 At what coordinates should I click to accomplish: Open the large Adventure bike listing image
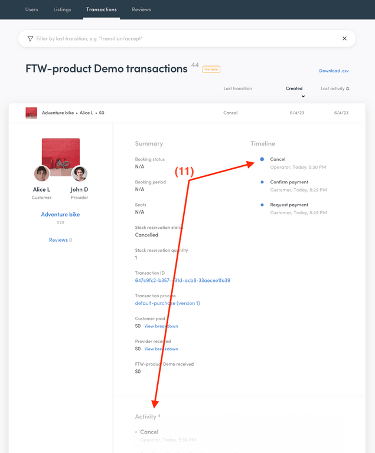coord(60,153)
